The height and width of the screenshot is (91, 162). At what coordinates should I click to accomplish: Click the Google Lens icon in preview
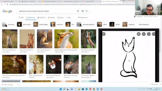coord(138,34)
